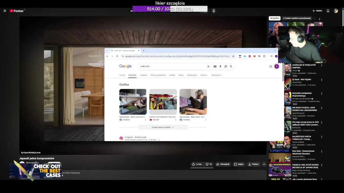
Task: Open Chrome extensions puzzle icon
Action: [264, 56]
